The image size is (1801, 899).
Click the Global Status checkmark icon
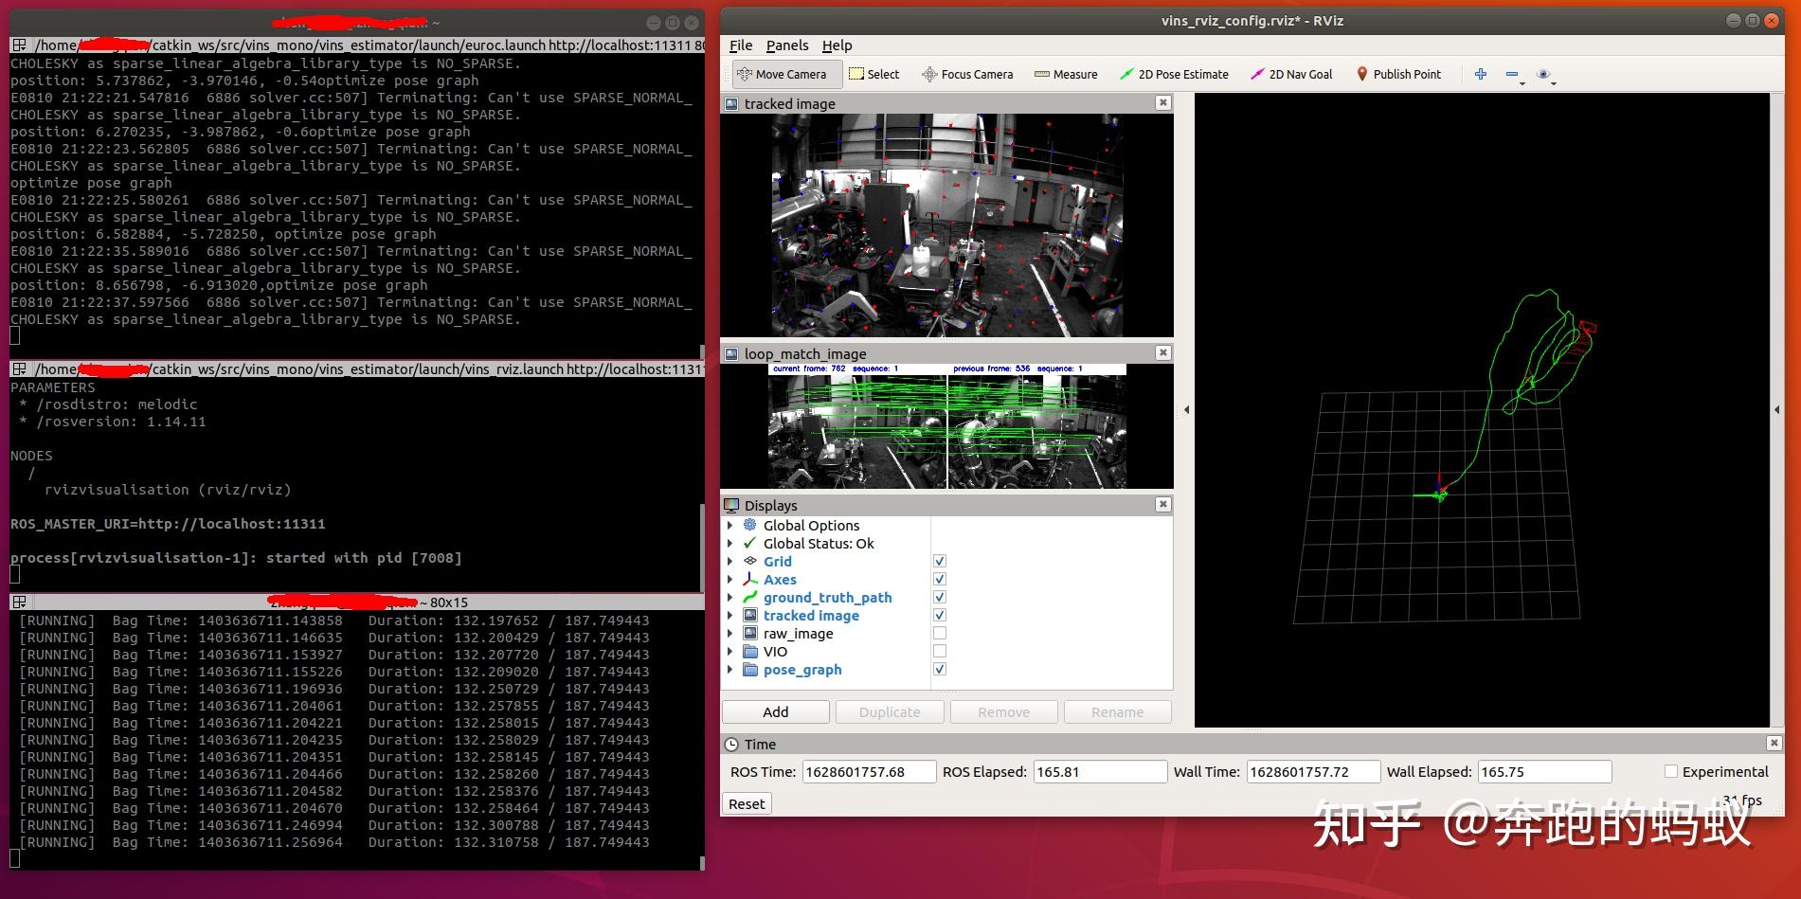click(x=750, y=543)
